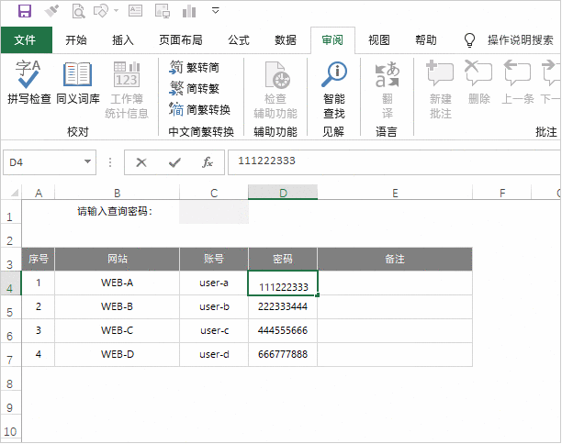Select column D header
This screenshot has width=562, height=444.
(x=283, y=193)
